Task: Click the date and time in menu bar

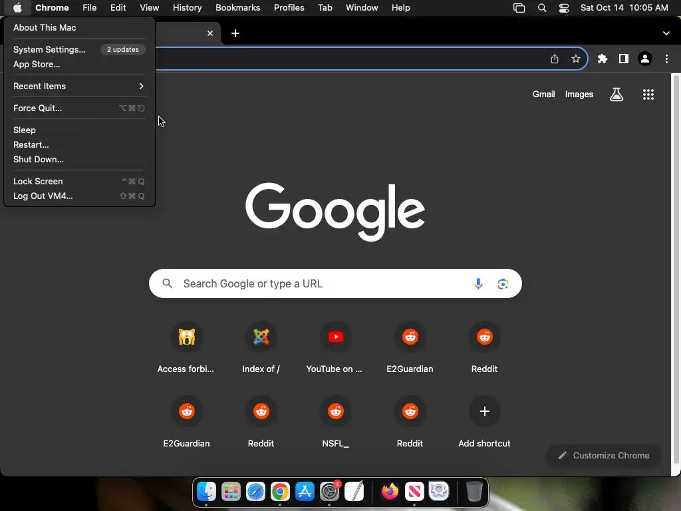Action: pyautogui.click(x=624, y=8)
